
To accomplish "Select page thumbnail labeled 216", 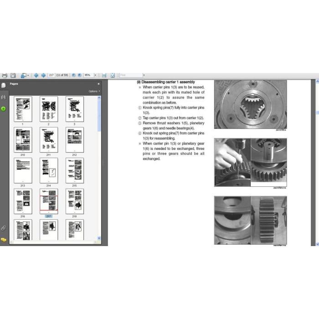I will pyautogui.click(x=23, y=201).
